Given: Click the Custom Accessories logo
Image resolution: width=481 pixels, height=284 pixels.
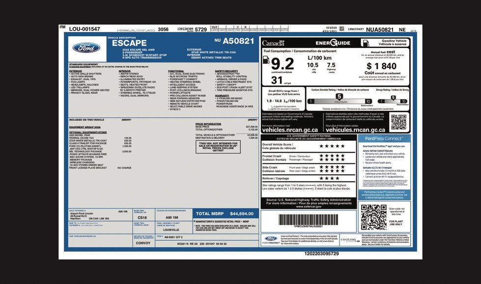Looking at the screenshot, I should [x=350, y=240].
